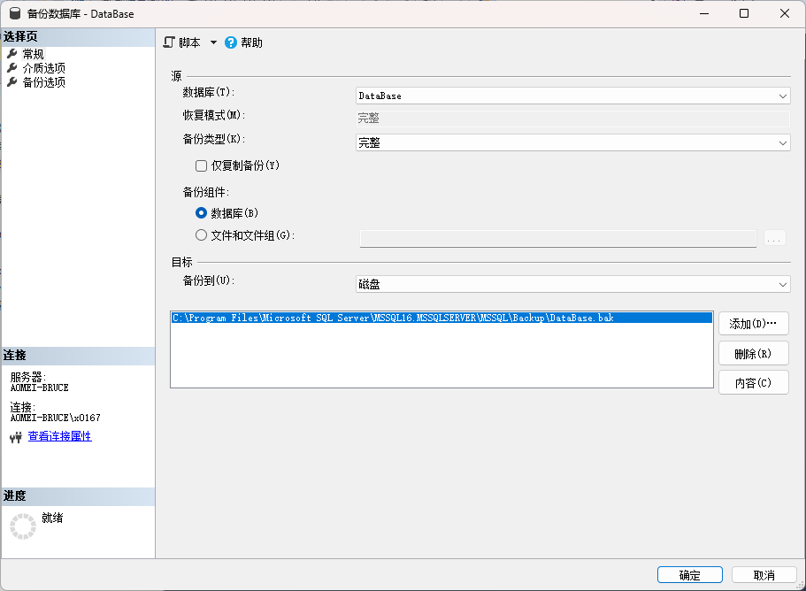Open the 备份类型(K) dropdown
Viewport: 806px width, 591px height.
click(572, 142)
